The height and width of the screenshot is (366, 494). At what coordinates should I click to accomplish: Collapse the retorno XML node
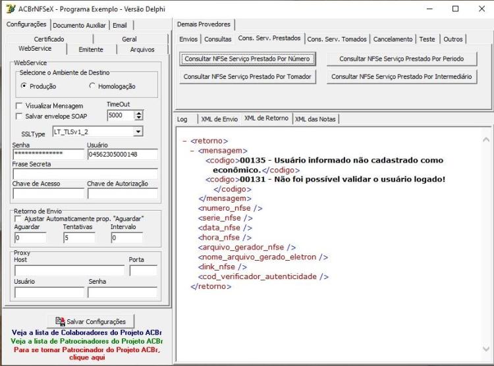coord(185,141)
